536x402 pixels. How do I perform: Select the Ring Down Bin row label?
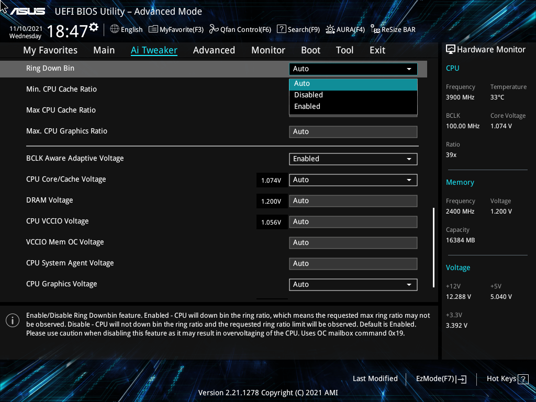click(x=50, y=69)
